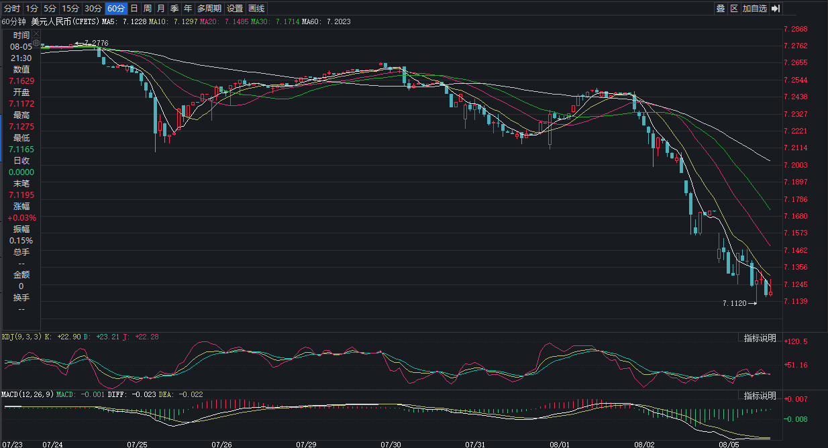The height and width of the screenshot is (448, 828).
Task: Select the 5分 timeframe
Action: (50, 9)
